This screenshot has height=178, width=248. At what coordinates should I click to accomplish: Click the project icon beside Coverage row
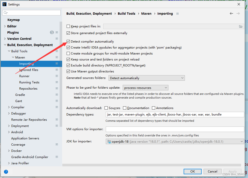(x=57, y=145)
